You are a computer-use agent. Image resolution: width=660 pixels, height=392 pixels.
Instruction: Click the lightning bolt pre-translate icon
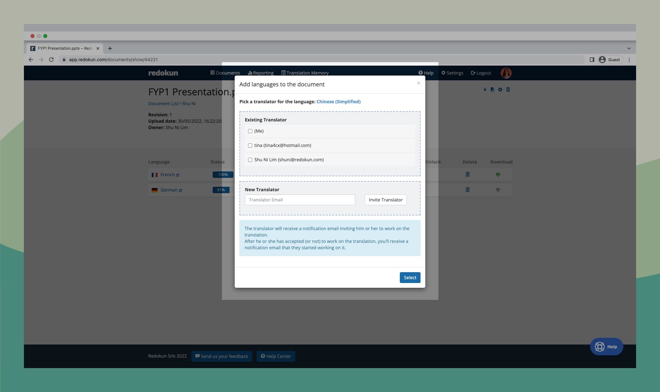(485, 90)
